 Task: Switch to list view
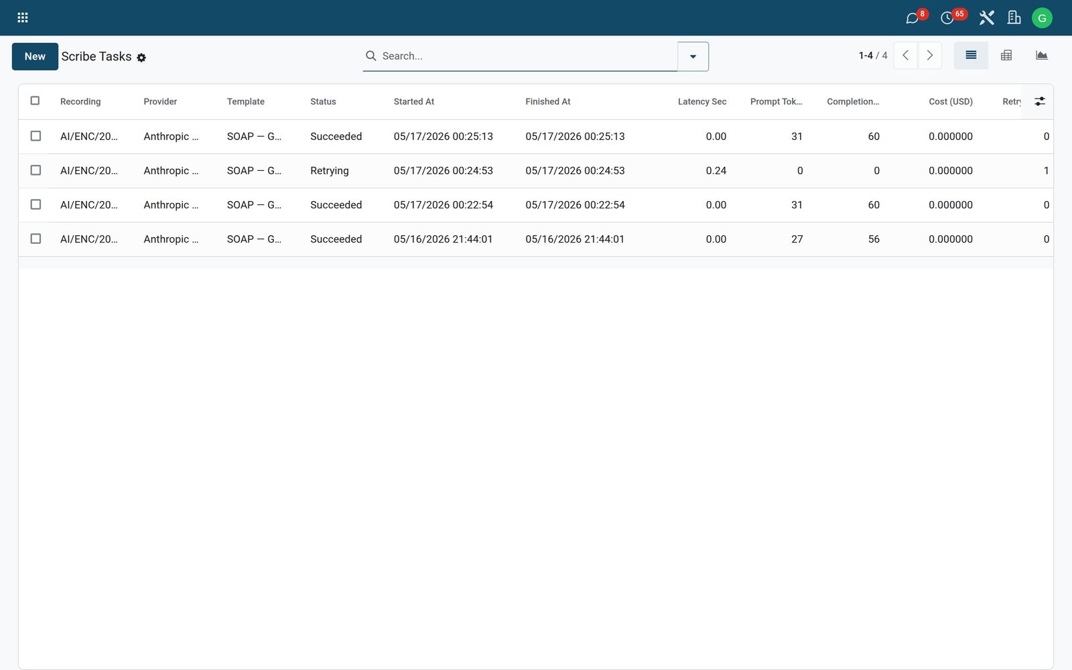[x=971, y=56]
